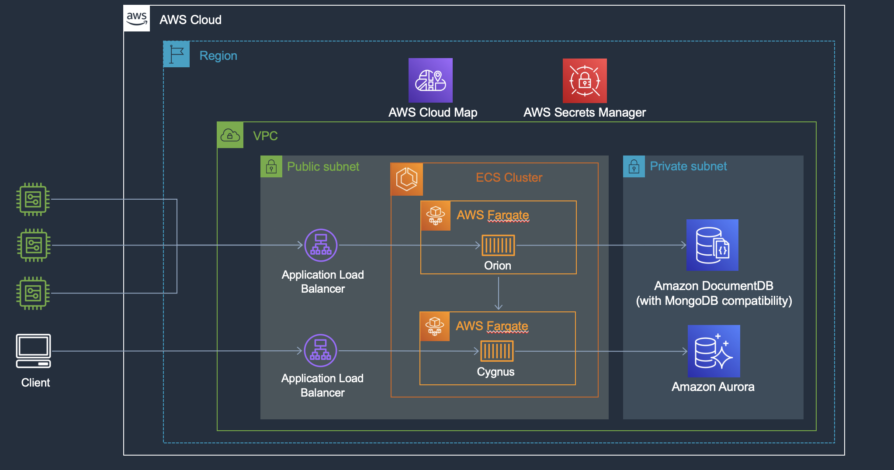Screen dimensions: 894x470
Task: Click the 'Amazon Aurora' label
Action: (713, 387)
